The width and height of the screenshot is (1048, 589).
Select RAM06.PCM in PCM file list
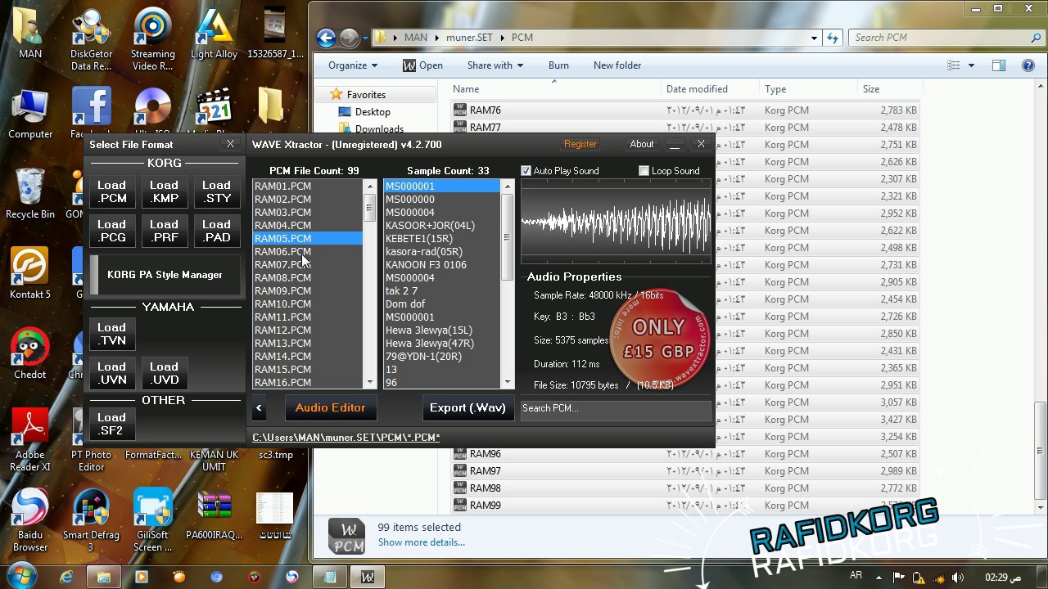click(308, 251)
